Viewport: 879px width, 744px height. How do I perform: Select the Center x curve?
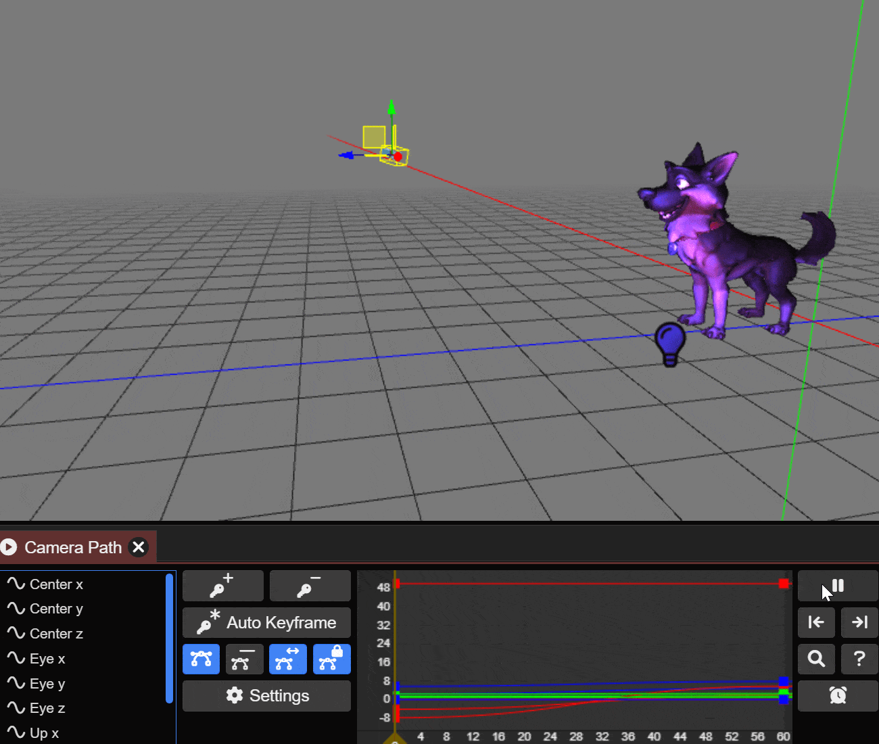coord(83,584)
